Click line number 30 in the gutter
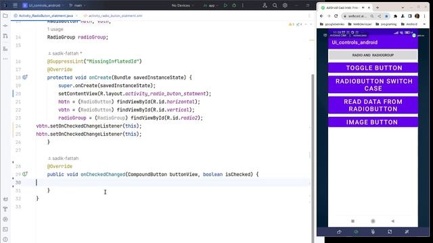 18,182
